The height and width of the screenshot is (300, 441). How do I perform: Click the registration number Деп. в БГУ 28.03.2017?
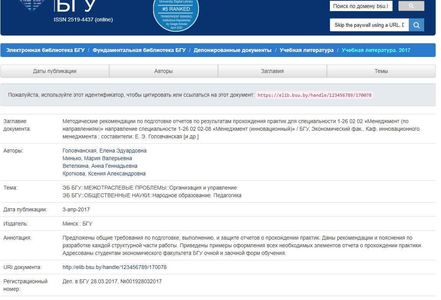tap(112, 281)
